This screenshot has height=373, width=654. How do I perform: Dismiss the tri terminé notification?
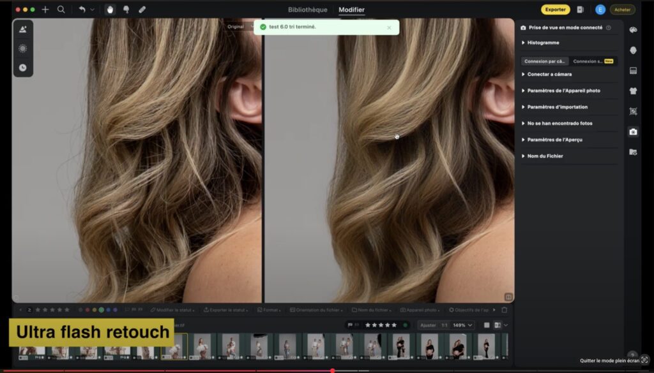(x=389, y=27)
